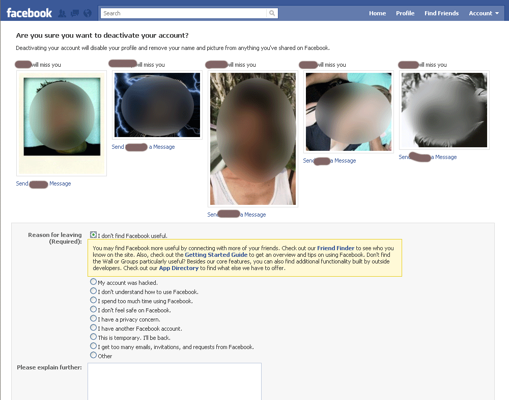The height and width of the screenshot is (400, 509).
Task: Choose 'This is temporary. I'll be back.'
Action: tap(93, 337)
